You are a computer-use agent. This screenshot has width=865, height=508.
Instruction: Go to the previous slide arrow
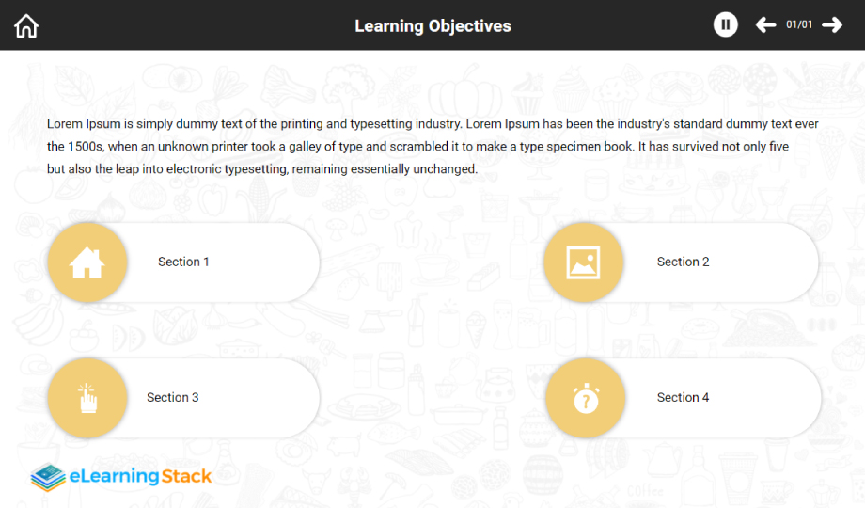click(x=766, y=25)
